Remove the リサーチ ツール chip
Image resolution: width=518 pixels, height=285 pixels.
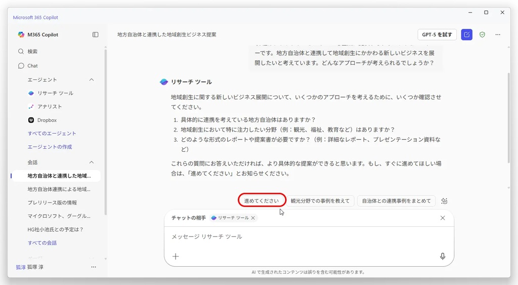(x=253, y=218)
